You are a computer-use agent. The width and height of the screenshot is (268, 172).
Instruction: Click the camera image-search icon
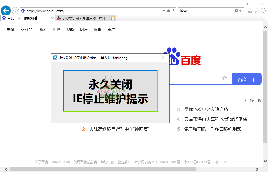(224, 79)
